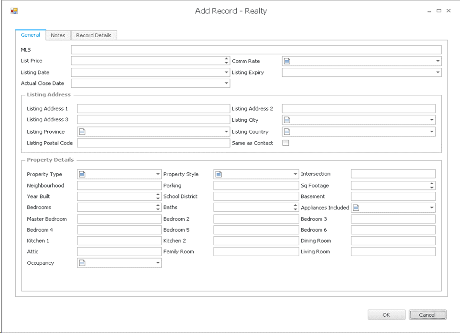Expand the Listing Expiry dropdown arrow

coord(438,73)
